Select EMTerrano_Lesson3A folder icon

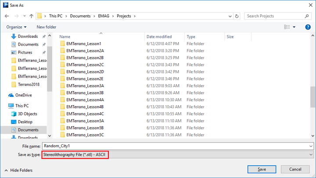(x=62, y=86)
